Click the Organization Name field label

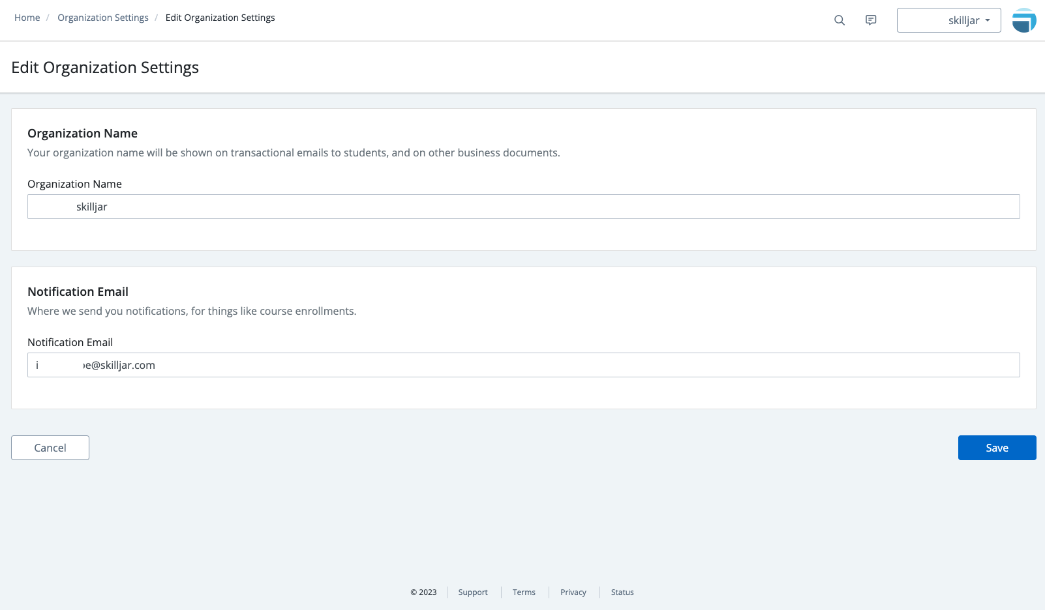(74, 184)
